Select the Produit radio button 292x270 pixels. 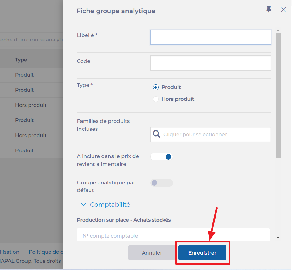[x=156, y=87]
